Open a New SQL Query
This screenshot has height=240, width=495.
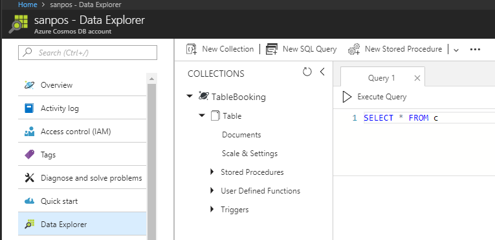tap(301, 49)
